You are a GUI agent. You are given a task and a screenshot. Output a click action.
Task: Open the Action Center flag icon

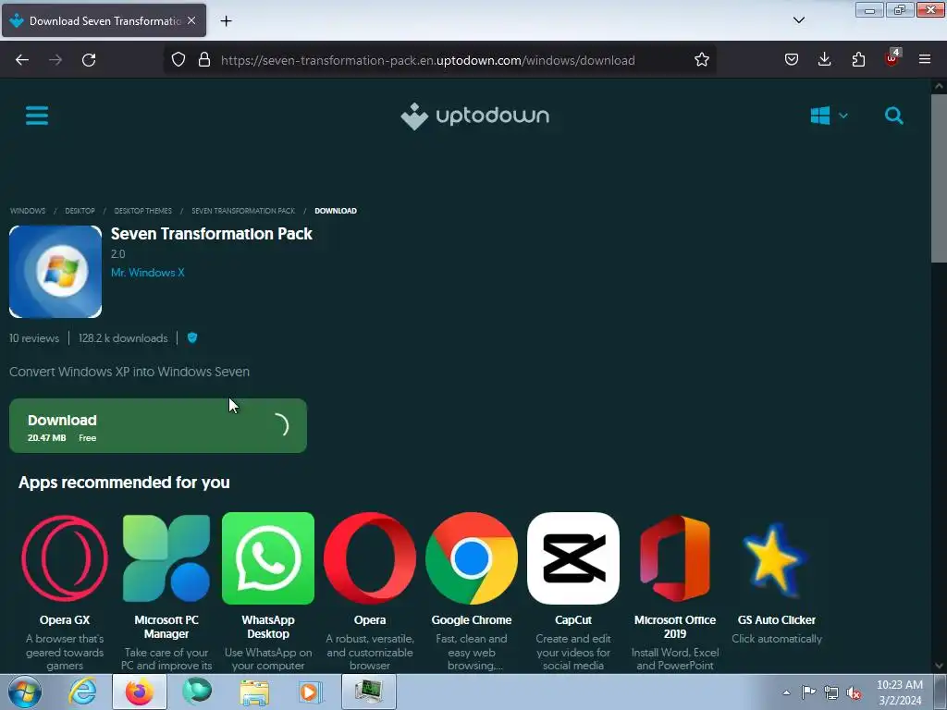[x=808, y=692]
